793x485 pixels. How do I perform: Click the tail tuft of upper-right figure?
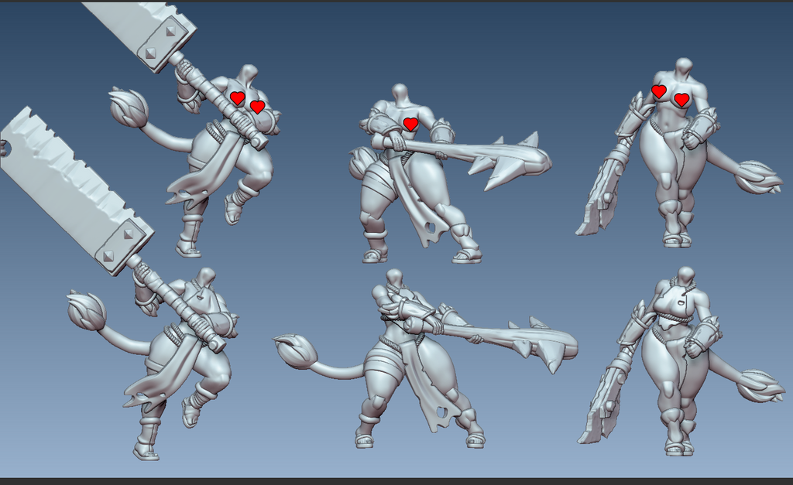pos(759,177)
